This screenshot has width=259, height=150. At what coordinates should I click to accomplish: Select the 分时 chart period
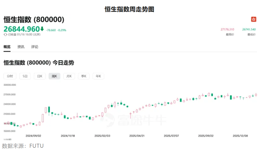coord(10,76)
